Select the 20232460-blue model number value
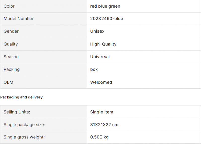Image resolution: width=201 pixels, height=144 pixels. [x=107, y=19]
